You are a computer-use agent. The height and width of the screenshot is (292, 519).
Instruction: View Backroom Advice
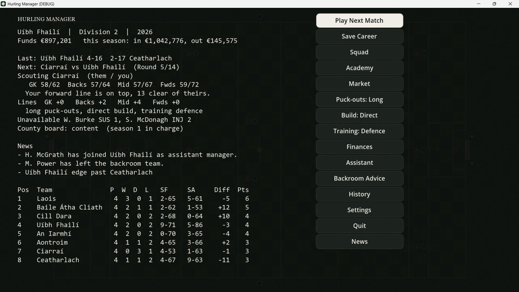[359, 178]
